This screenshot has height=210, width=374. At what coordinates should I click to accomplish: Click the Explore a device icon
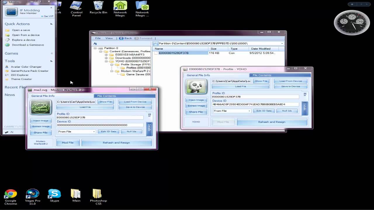[x=7, y=40]
